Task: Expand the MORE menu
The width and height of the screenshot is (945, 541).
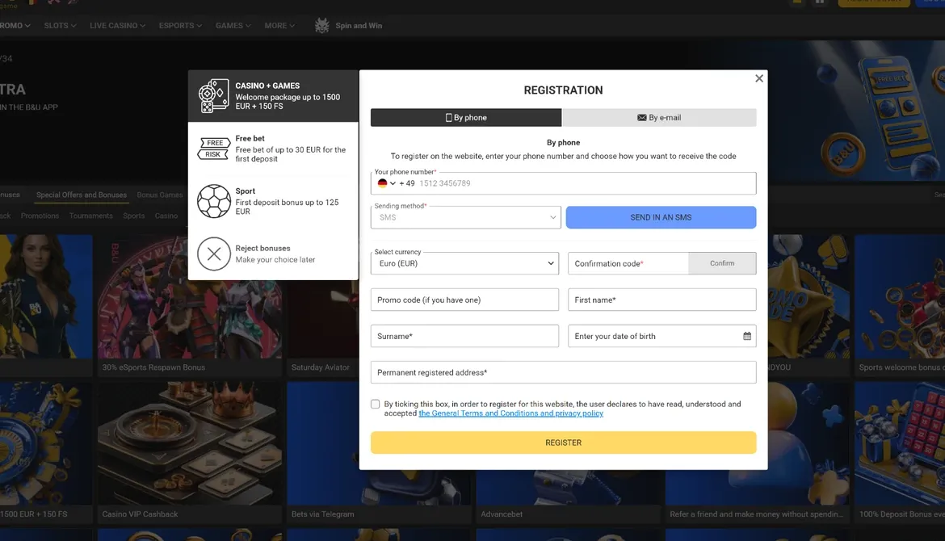Action: 279,25
